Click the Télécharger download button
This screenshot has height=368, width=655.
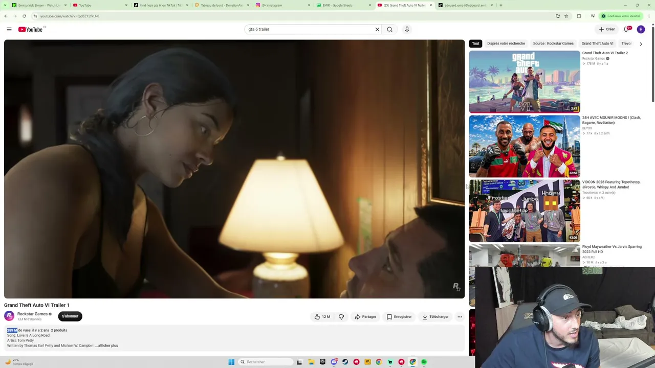pyautogui.click(x=435, y=317)
